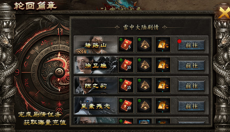Select golden cube reward in 陈之豹 row
Image resolution: width=230 pixels, height=132 pixels.
tap(144, 85)
